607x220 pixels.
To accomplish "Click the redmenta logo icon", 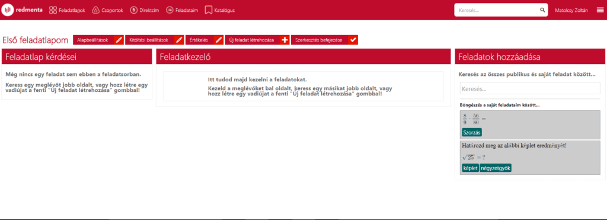I will (7, 10).
